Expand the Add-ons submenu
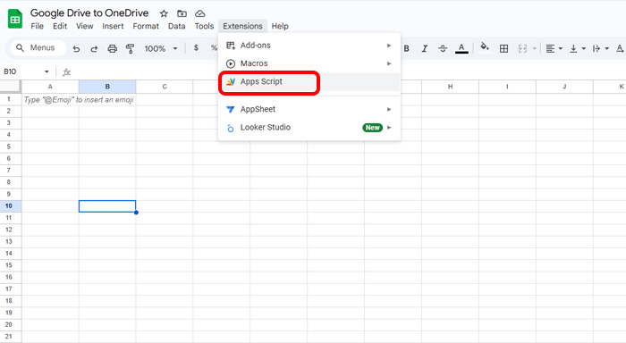626x343 pixels. coord(309,46)
